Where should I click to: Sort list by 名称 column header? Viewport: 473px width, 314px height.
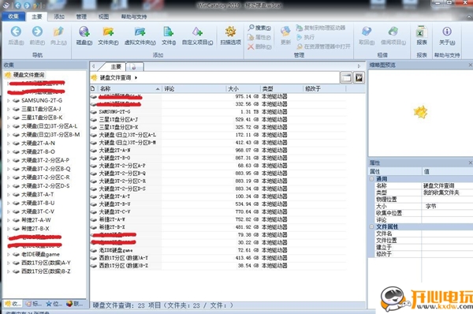tap(130, 88)
